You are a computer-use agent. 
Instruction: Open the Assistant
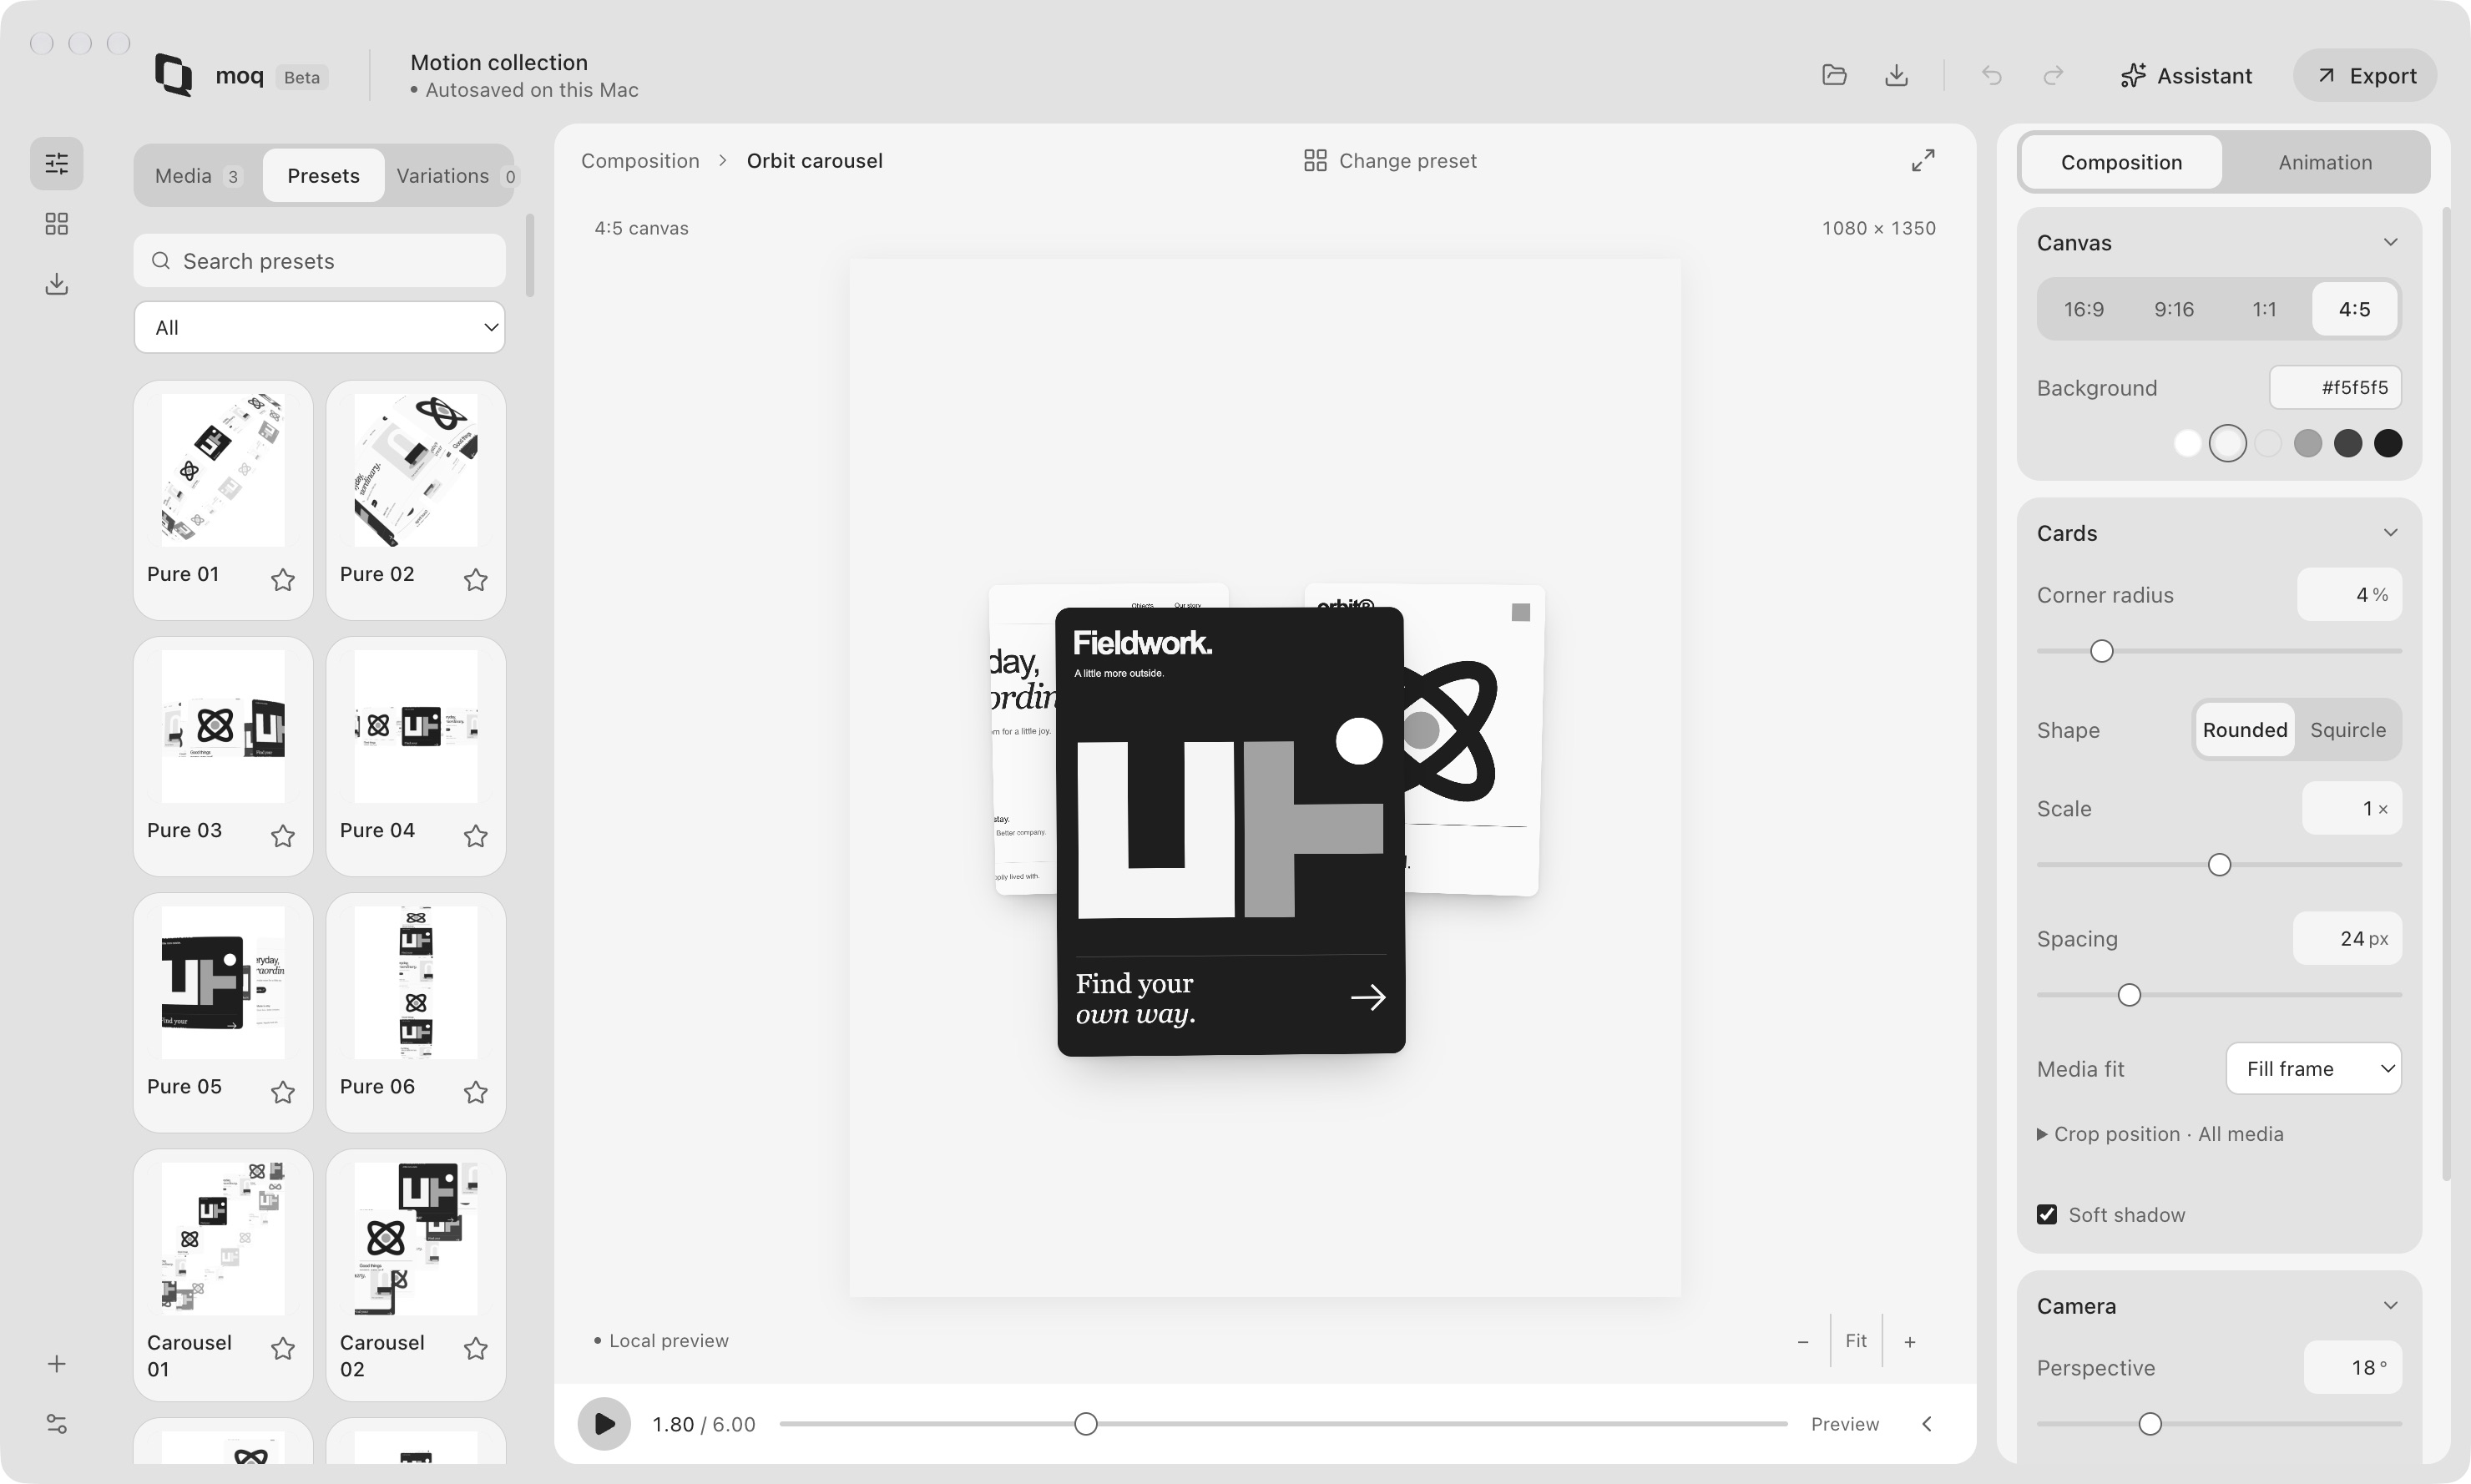pyautogui.click(x=2186, y=75)
